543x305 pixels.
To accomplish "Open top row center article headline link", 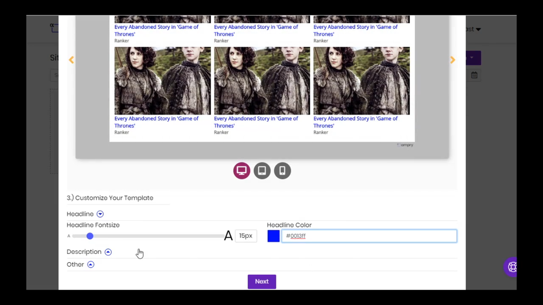I will pos(256,30).
